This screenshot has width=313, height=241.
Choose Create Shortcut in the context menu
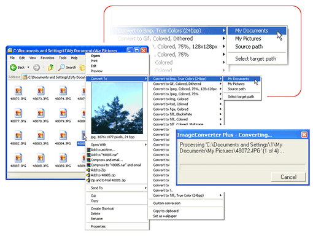(102, 208)
